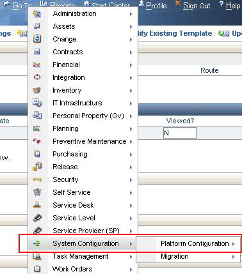This screenshot has width=242, height=274.
Task: Expand the Migration submenu arrow
Action: pos(233,257)
